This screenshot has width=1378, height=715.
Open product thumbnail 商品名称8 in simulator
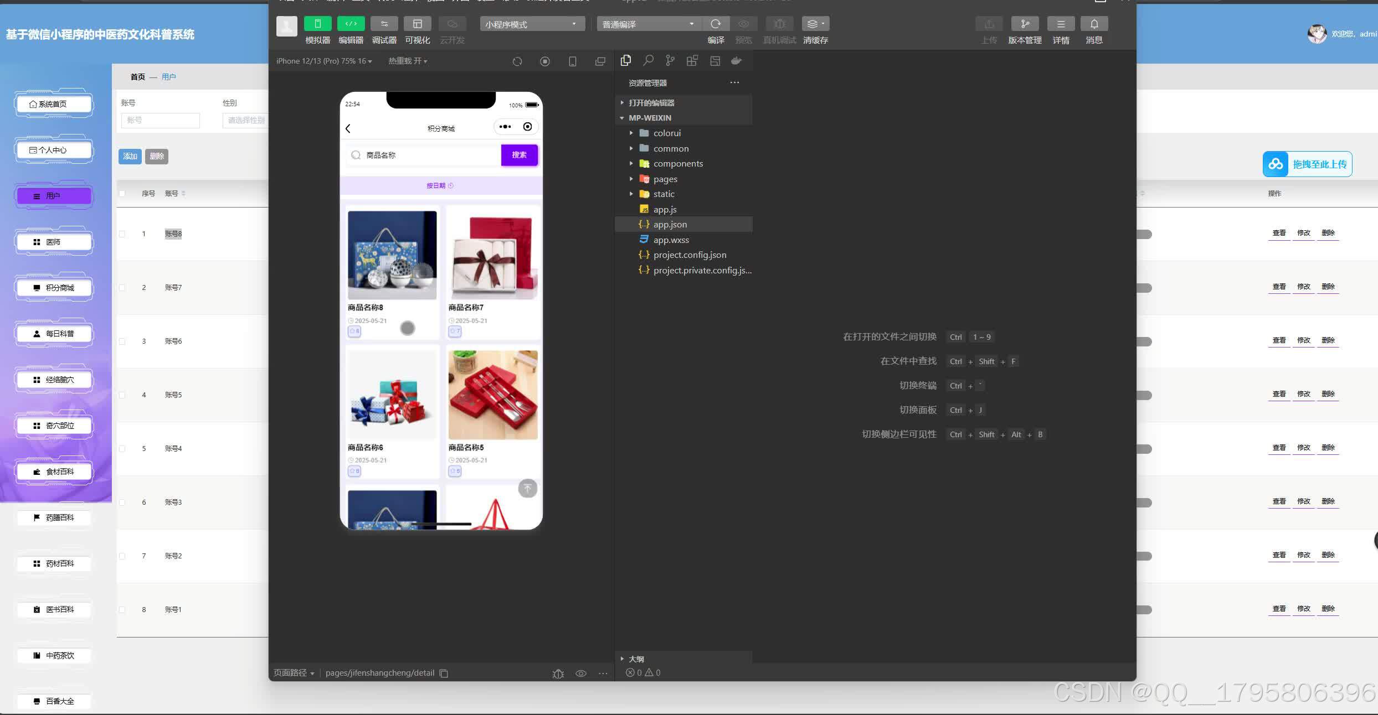click(392, 255)
